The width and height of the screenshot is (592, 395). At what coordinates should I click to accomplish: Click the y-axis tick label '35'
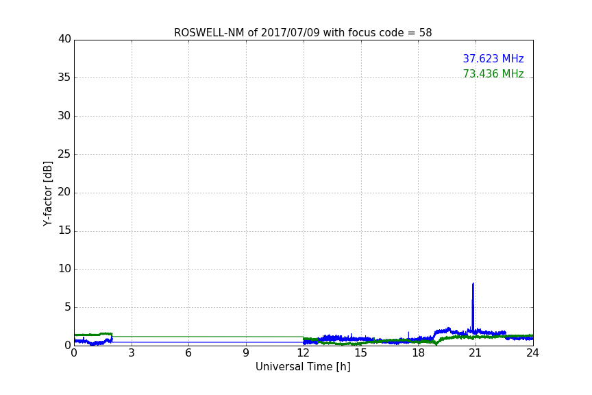(64, 77)
